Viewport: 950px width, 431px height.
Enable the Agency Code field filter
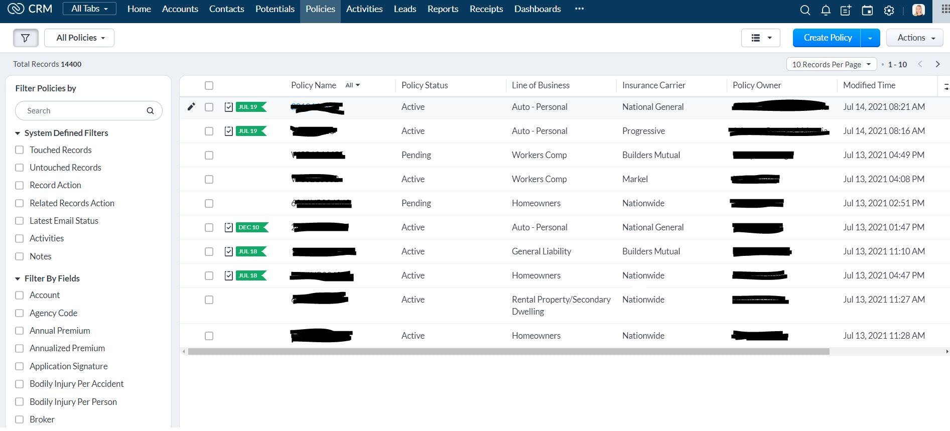(x=20, y=313)
